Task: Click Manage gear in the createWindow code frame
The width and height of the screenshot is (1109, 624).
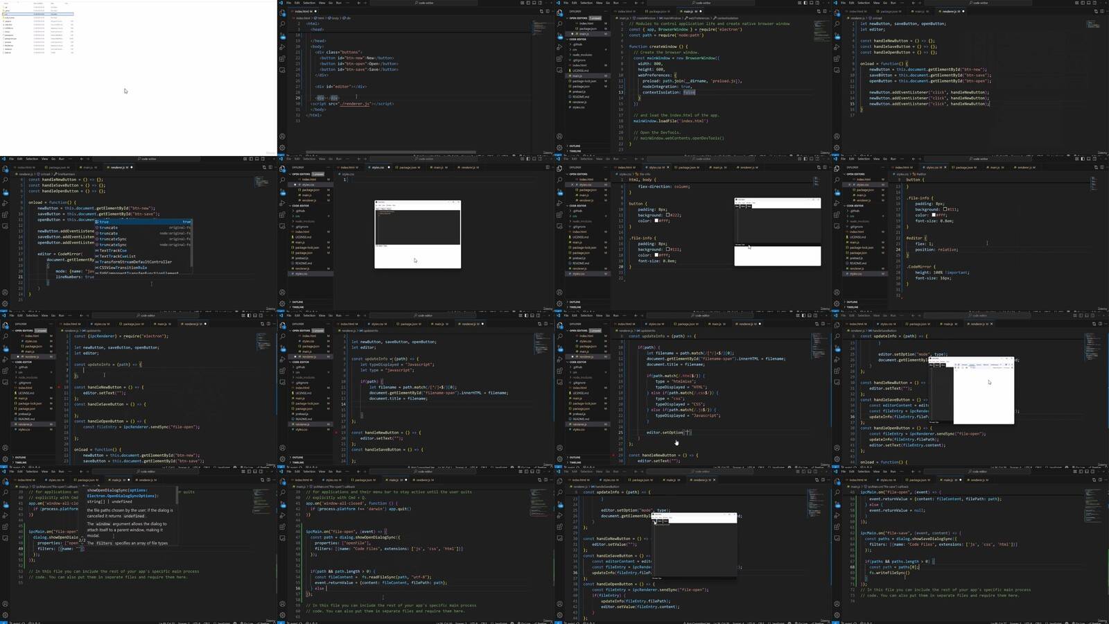Action: point(559,147)
